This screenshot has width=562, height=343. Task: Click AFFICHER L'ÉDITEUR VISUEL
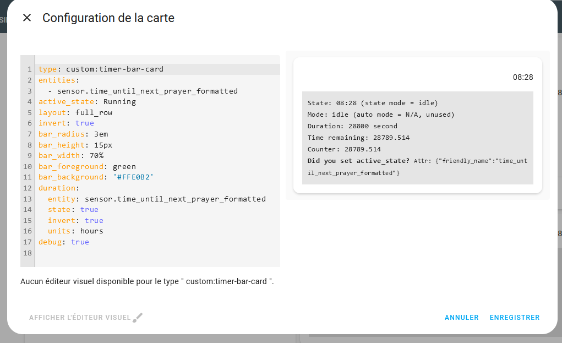[x=80, y=318]
